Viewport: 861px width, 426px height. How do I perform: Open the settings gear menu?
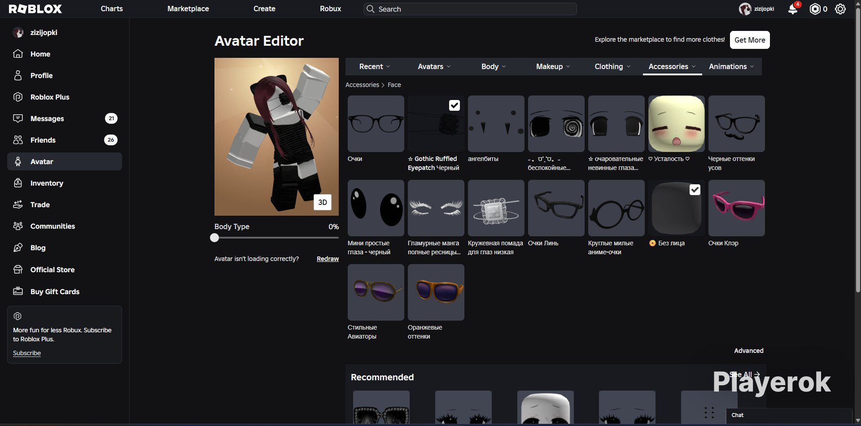(840, 9)
